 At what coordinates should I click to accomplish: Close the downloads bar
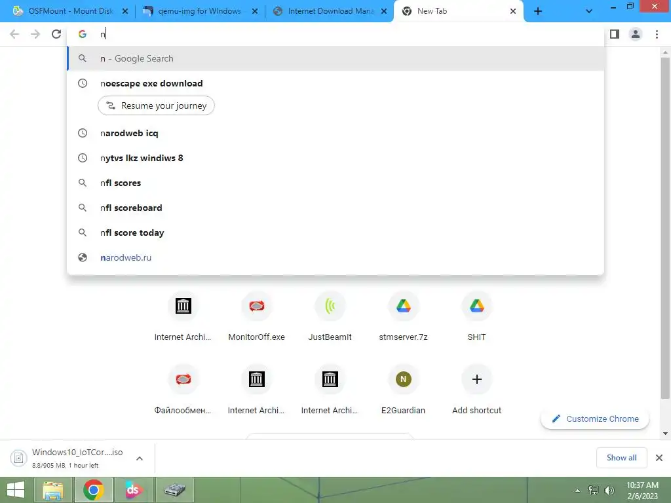(659, 458)
